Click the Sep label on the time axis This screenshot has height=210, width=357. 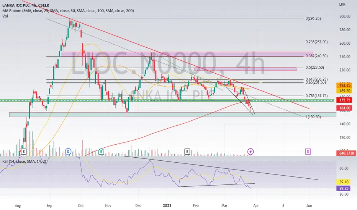pos(49,206)
